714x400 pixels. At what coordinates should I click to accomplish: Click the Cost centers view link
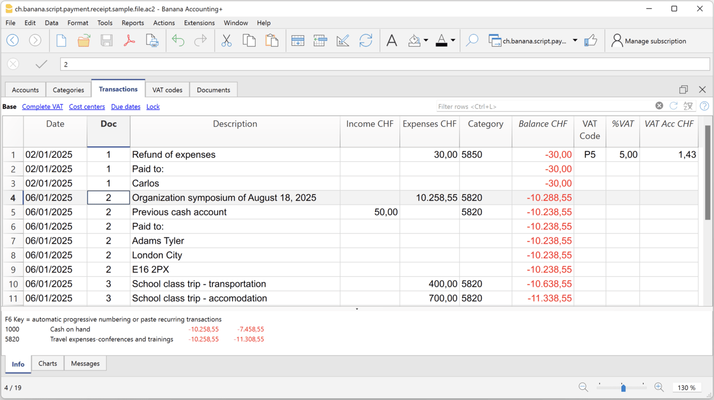pyautogui.click(x=87, y=107)
